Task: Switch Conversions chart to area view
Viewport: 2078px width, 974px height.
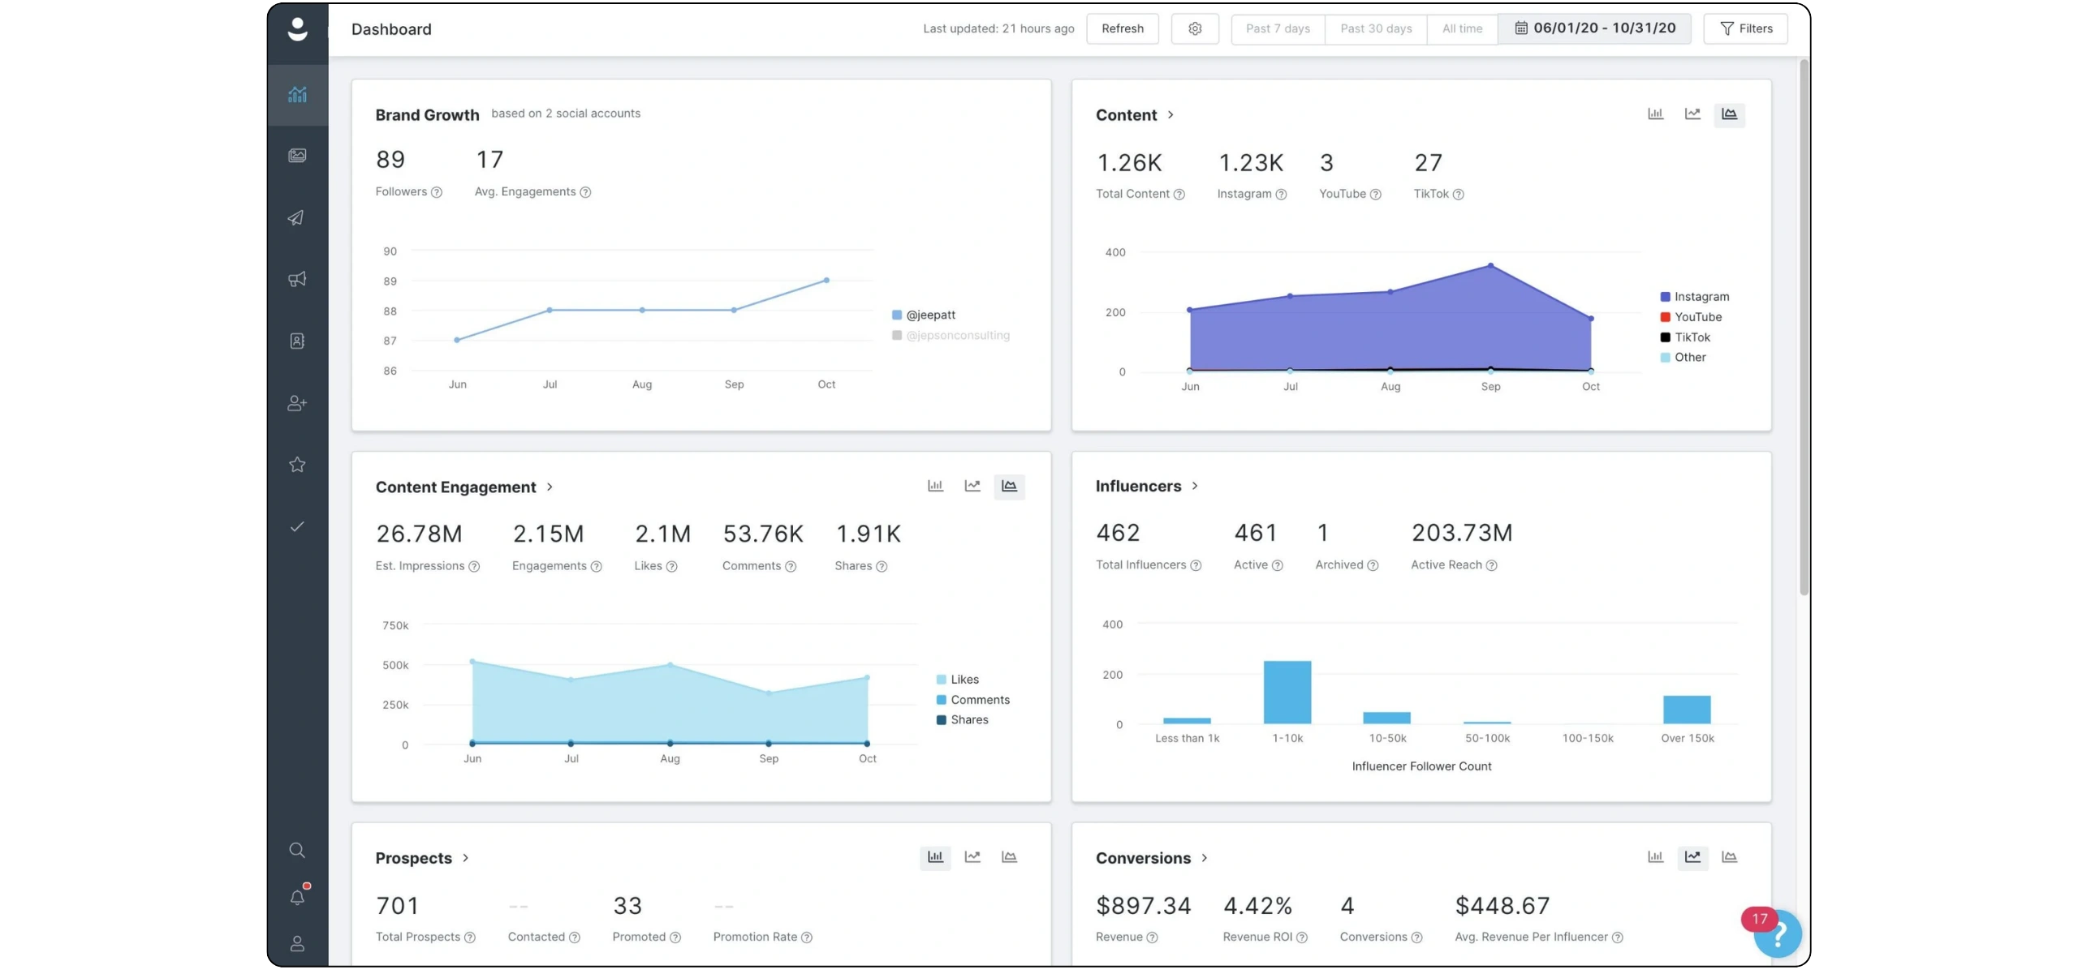Action: pos(1729,857)
